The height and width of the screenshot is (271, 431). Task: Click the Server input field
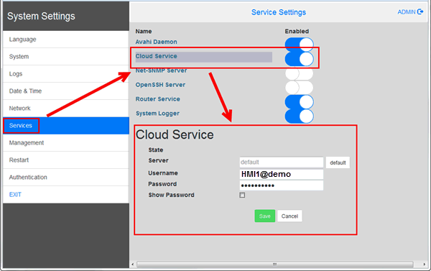(x=282, y=162)
